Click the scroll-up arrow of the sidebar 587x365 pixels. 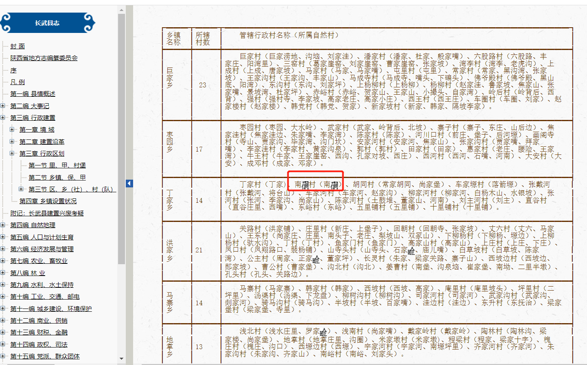121,10
